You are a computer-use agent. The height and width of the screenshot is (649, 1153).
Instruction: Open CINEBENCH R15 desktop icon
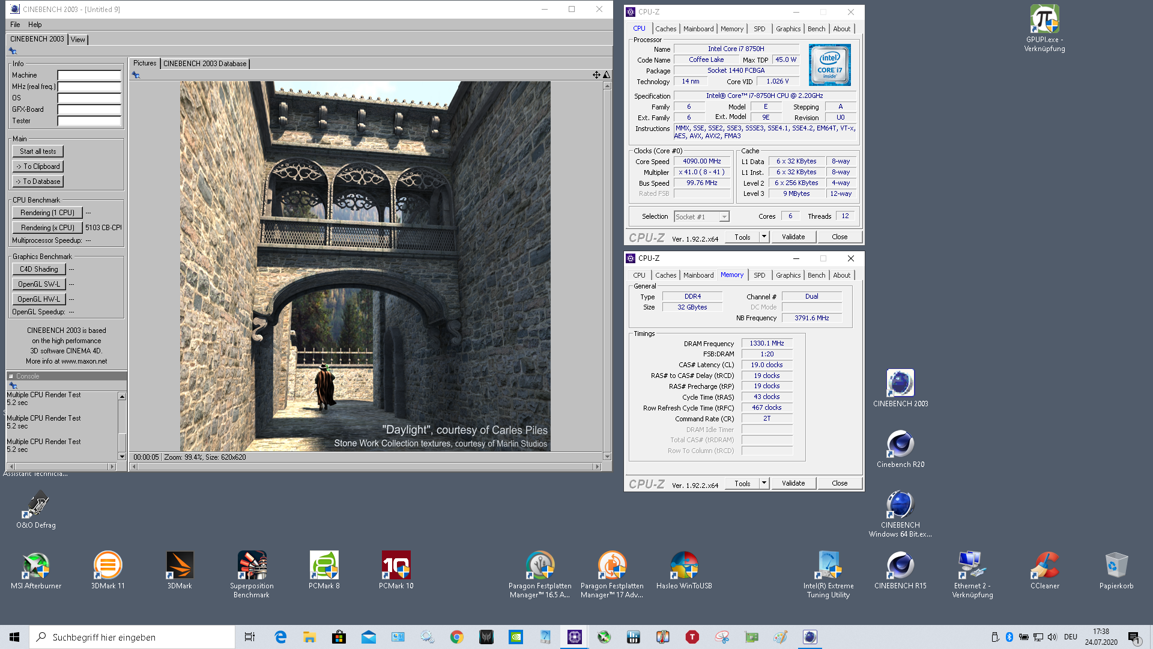tap(900, 570)
